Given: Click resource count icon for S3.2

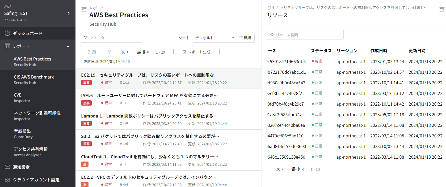Looking at the screenshot, I should pyautogui.click(x=121, y=144).
